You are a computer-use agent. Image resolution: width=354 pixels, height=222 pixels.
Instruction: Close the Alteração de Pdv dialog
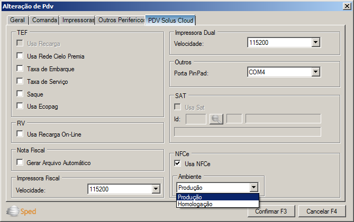tap(346, 5)
